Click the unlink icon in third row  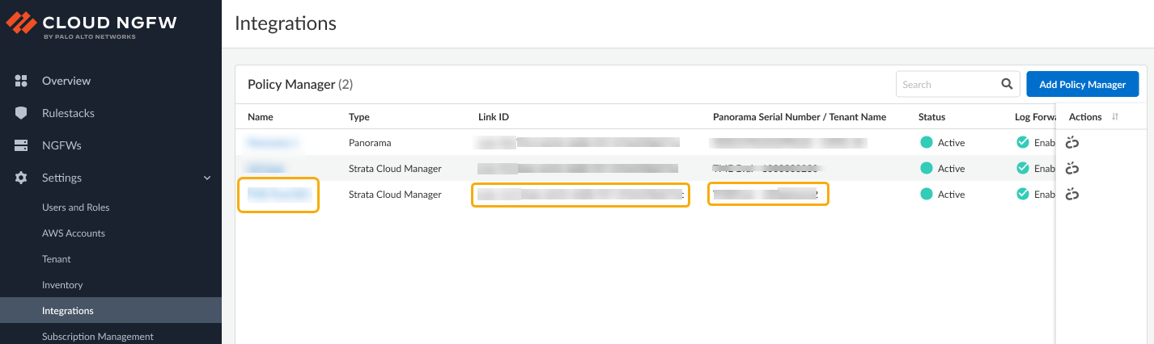pyautogui.click(x=1073, y=195)
